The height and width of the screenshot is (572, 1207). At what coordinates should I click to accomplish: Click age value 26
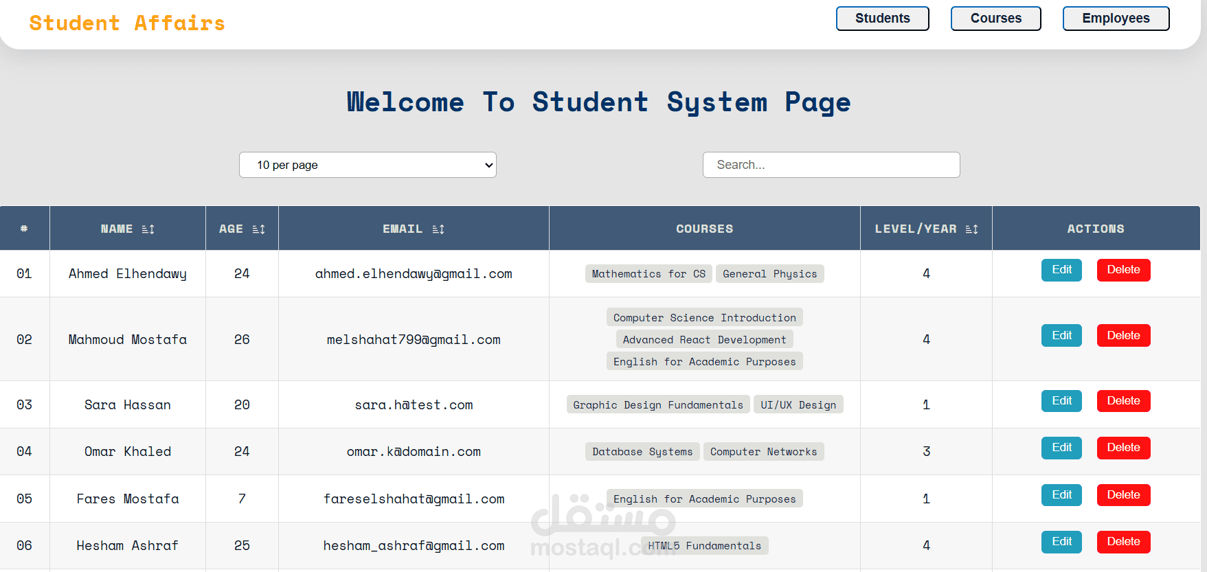242,340
